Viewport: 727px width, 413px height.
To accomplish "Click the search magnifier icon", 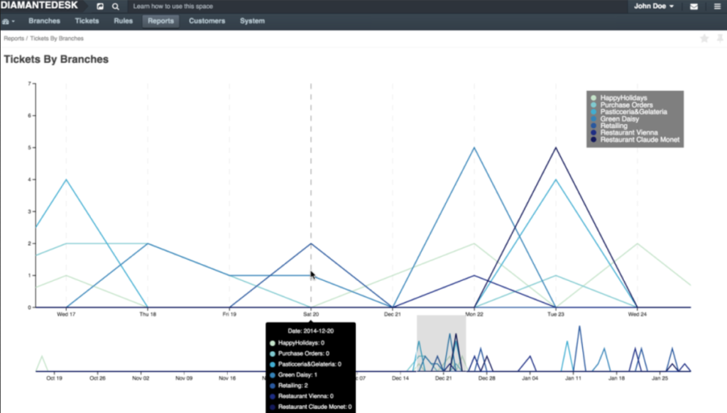I will 116,6.
